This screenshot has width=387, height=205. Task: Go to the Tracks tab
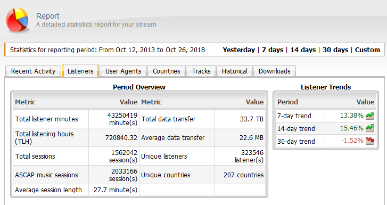coord(201,71)
